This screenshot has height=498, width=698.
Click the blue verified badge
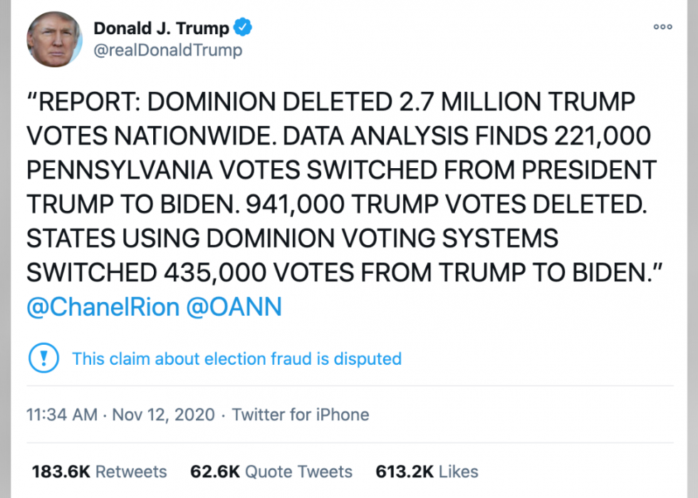pyautogui.click(x=244, y=28)
